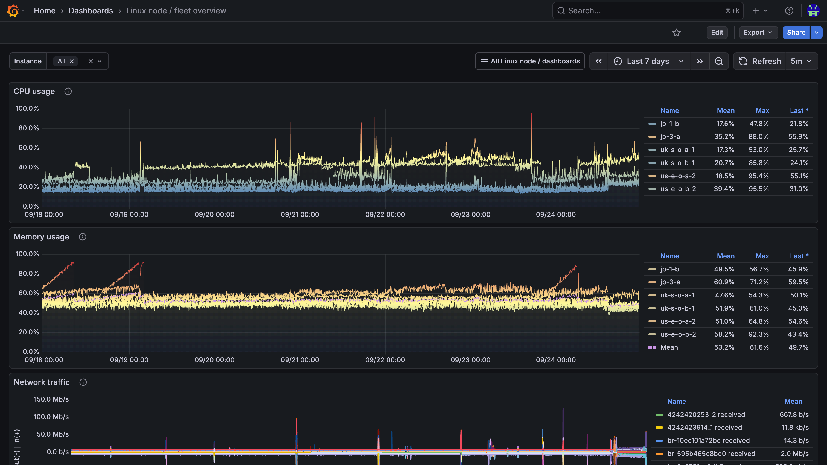Viewport: 827px width, 465px height.
Task: Sort Network legend by Mean column
Action: [x=793, y=402]
